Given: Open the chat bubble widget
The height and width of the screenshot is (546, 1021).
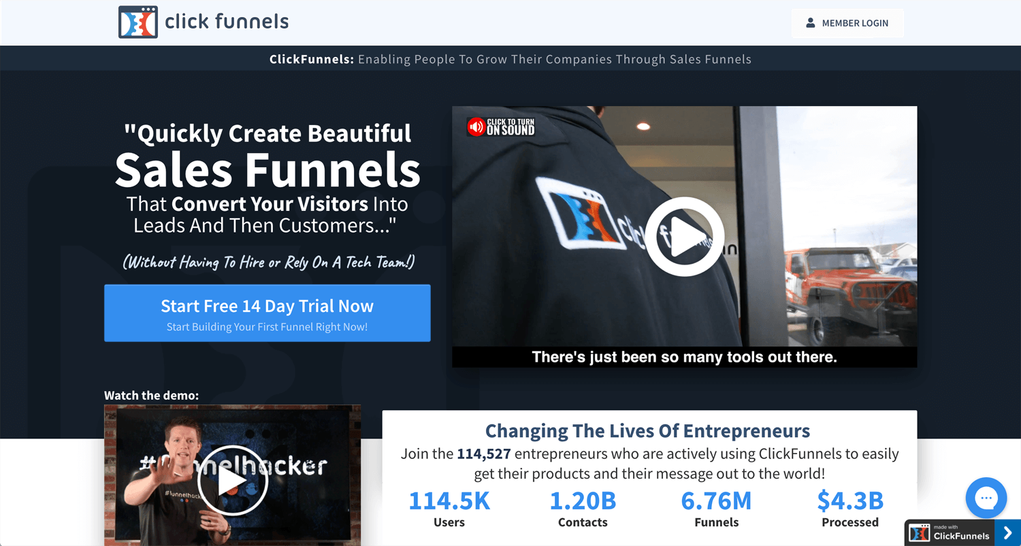Looking at the screenshot, I should 986,498.
